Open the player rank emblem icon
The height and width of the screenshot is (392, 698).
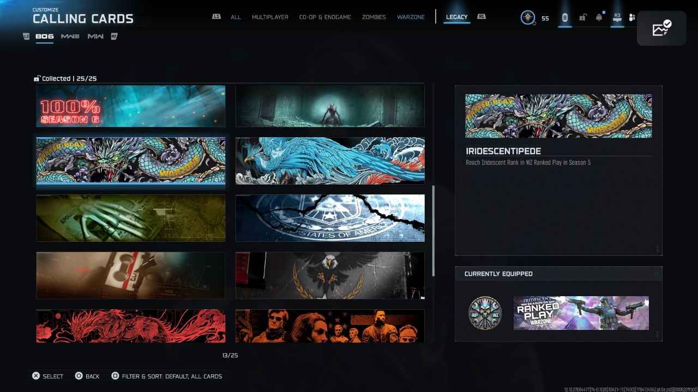click(x=527, y=17)
